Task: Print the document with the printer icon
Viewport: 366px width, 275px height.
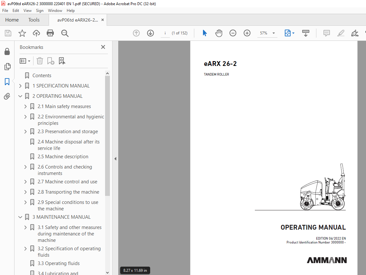Action: coord(50,33)
